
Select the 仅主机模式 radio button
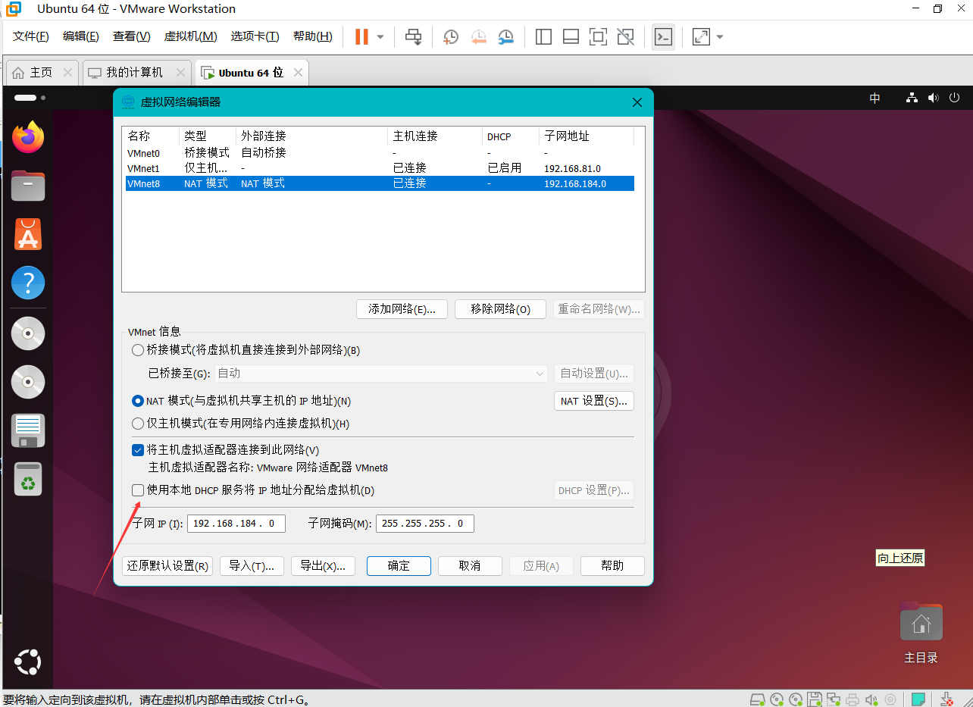[138, 424]
